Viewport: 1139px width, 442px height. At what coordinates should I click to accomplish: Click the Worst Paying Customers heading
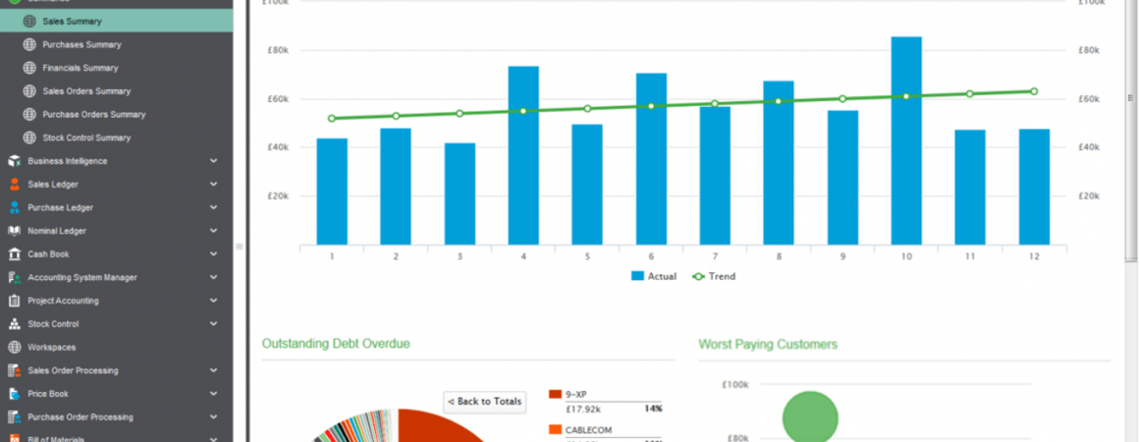pos(768,344)
